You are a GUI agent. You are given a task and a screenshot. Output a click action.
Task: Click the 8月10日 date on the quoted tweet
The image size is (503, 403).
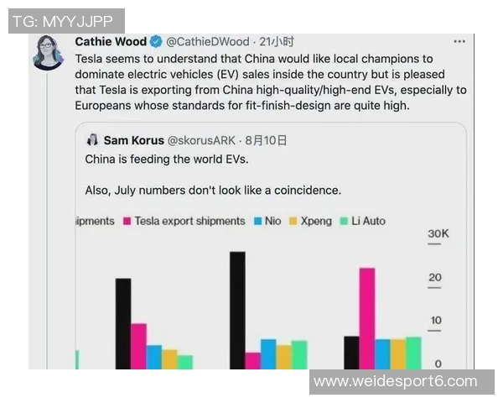[x=270, y=140]
